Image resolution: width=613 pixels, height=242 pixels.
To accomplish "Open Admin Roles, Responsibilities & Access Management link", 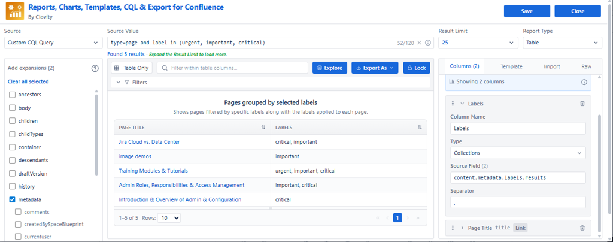I will tap(181, 185).
